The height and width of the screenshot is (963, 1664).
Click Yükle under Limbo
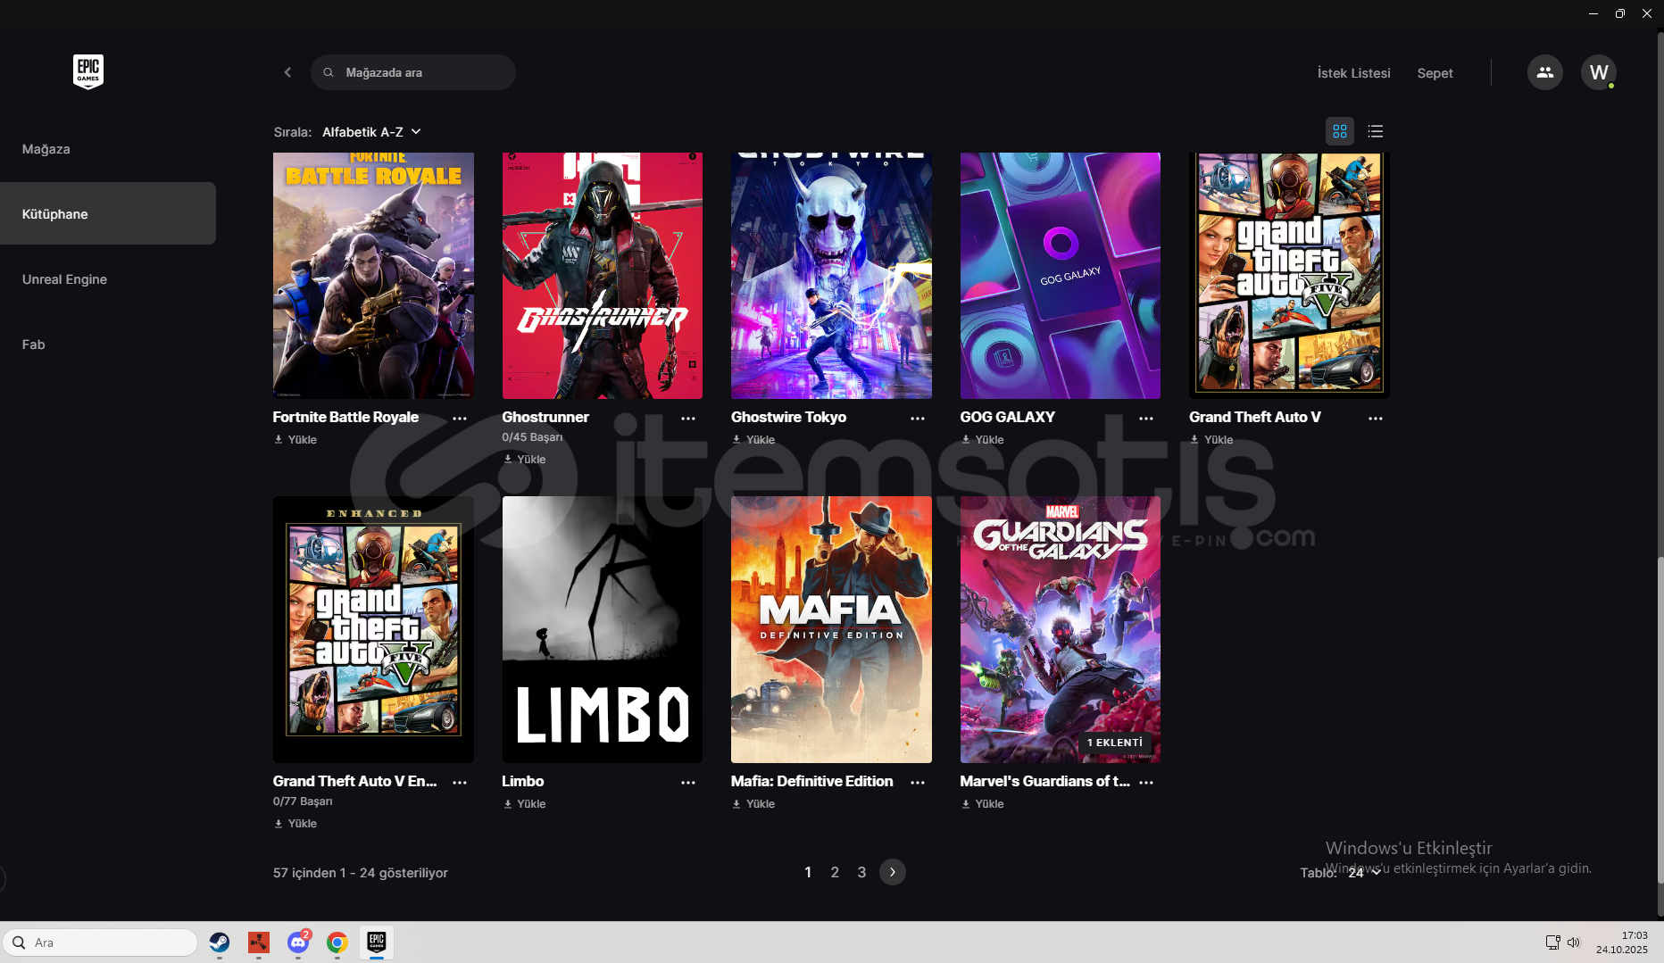[524, 804]
